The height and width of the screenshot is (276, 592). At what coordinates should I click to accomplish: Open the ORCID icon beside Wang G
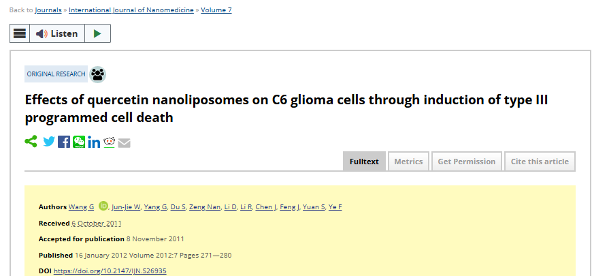[103, 206]
